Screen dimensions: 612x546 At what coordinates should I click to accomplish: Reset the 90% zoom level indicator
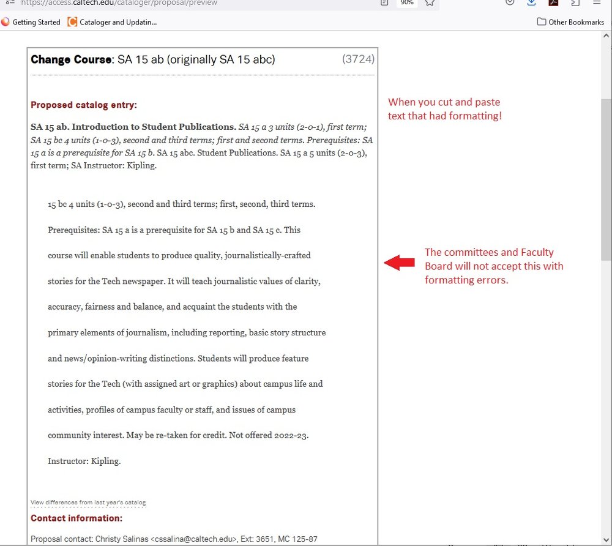pos(406,2)
